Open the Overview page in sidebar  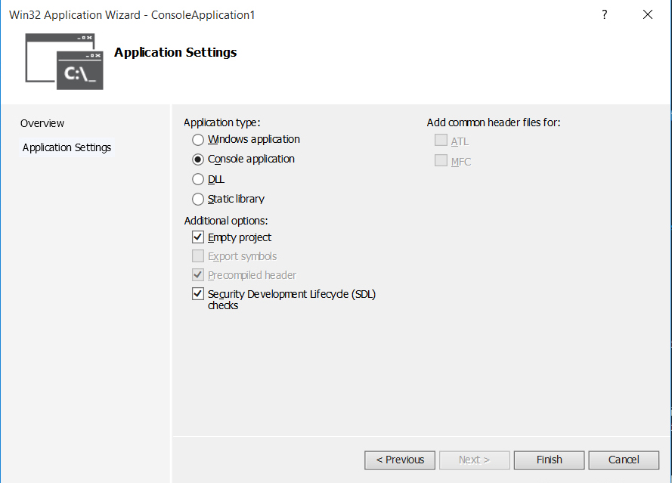[x=42, y=123]
